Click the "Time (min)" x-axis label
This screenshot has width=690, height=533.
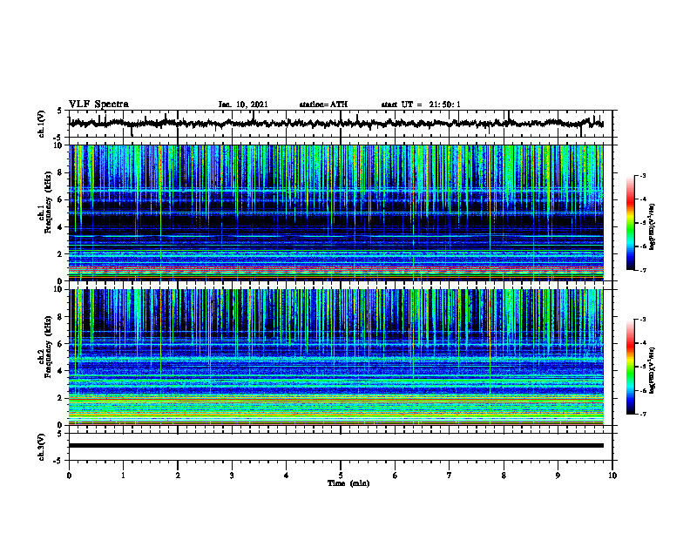click(x=348, y=483)
